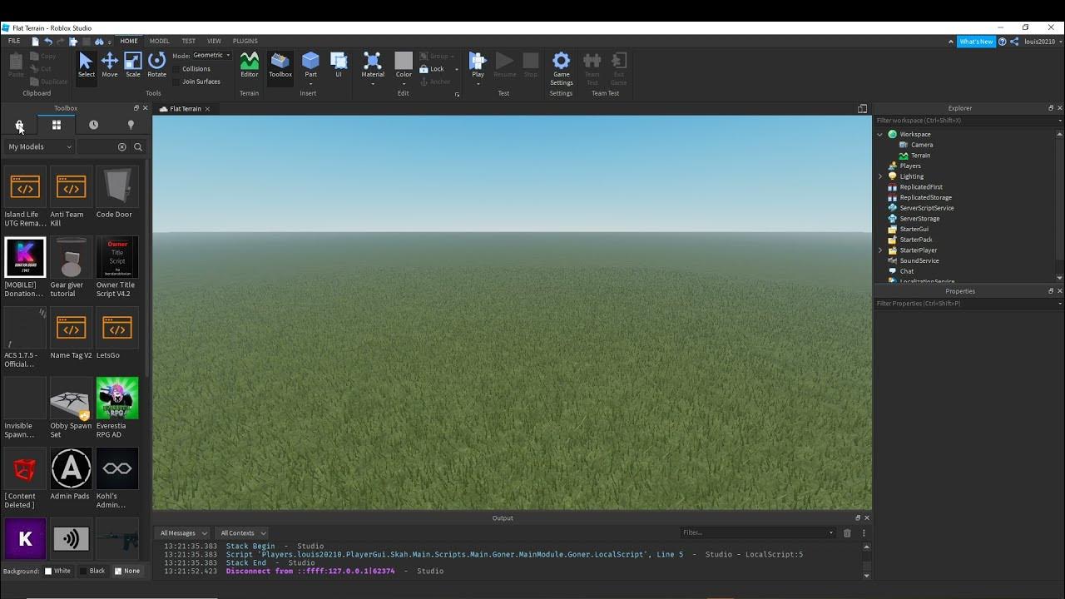Click the undo arrow in quick access bar
1065x599 pixels.
(48, 41)
